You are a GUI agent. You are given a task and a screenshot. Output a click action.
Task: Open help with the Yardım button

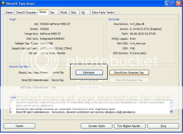pyautogui.click(x=19, y=126)
